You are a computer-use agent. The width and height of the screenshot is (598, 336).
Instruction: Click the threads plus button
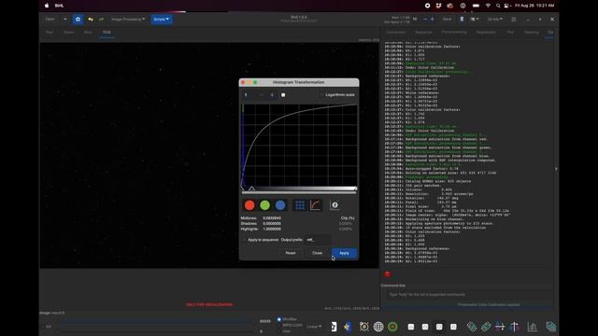pos(432,19)
